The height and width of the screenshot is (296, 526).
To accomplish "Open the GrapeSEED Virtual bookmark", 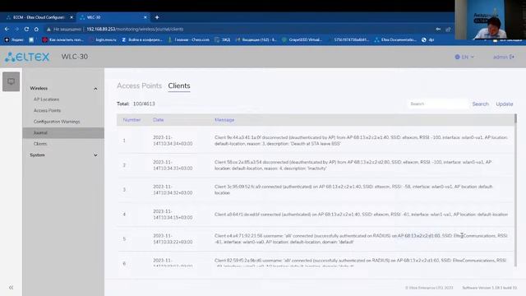I will click(302, 39).
